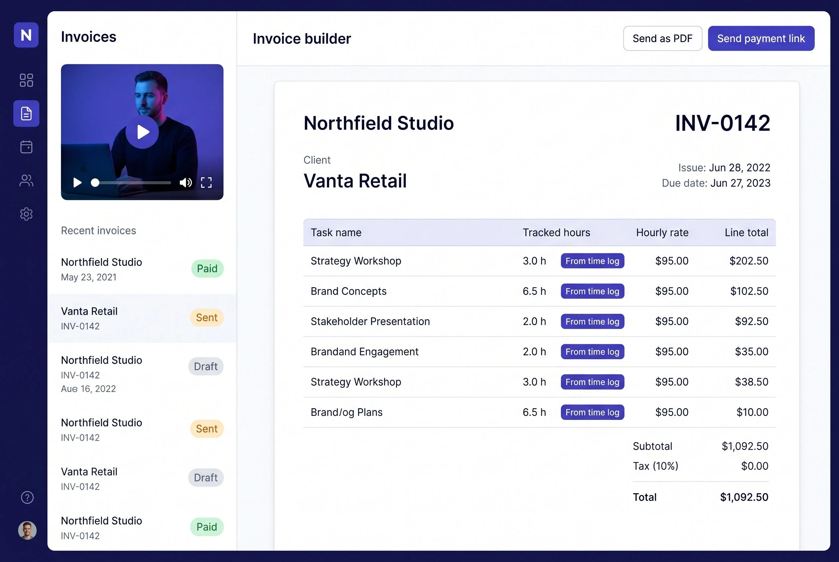Open the Northfield Studio Sent invoice
The width and height of the screenshot is (839, 562).
point(142,429)
